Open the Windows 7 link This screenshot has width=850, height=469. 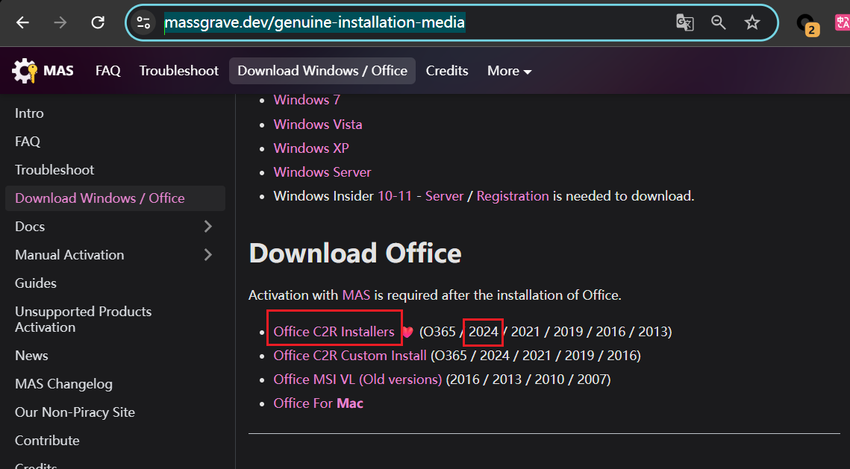[307, 100]
